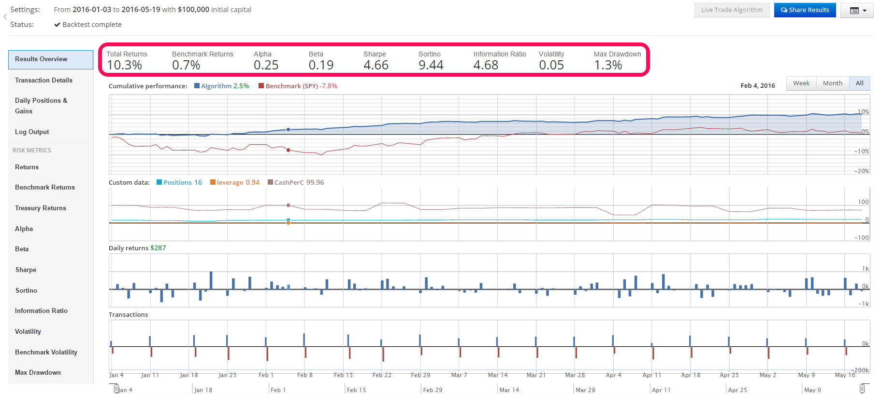This screenshot has height=394, width=881.
Task: Click the Sharpe 4.66 value
Action: (x=376, y=65)
